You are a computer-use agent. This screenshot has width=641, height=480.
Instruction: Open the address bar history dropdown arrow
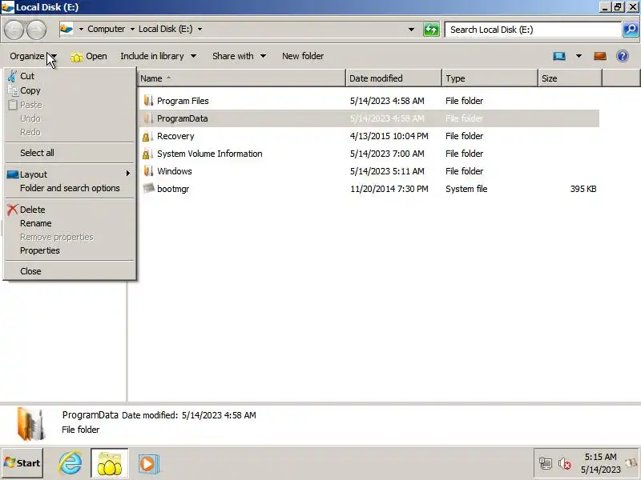(411, 30)
